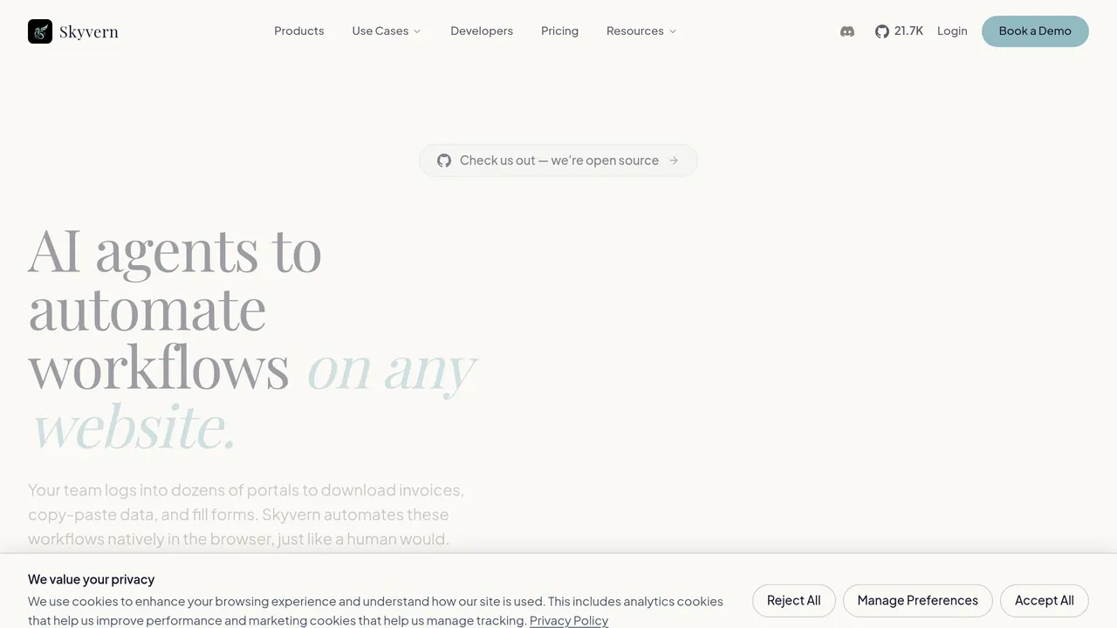The height and width of the screenshot is (628, 1117).
Task: Click GitHub icon in open source banner
Action: click(444, 160)
